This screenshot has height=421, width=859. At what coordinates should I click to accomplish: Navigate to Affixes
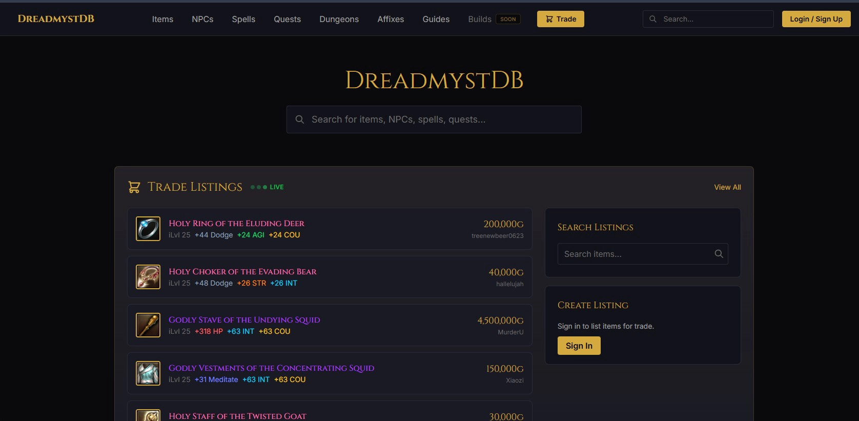click(391, 19)
